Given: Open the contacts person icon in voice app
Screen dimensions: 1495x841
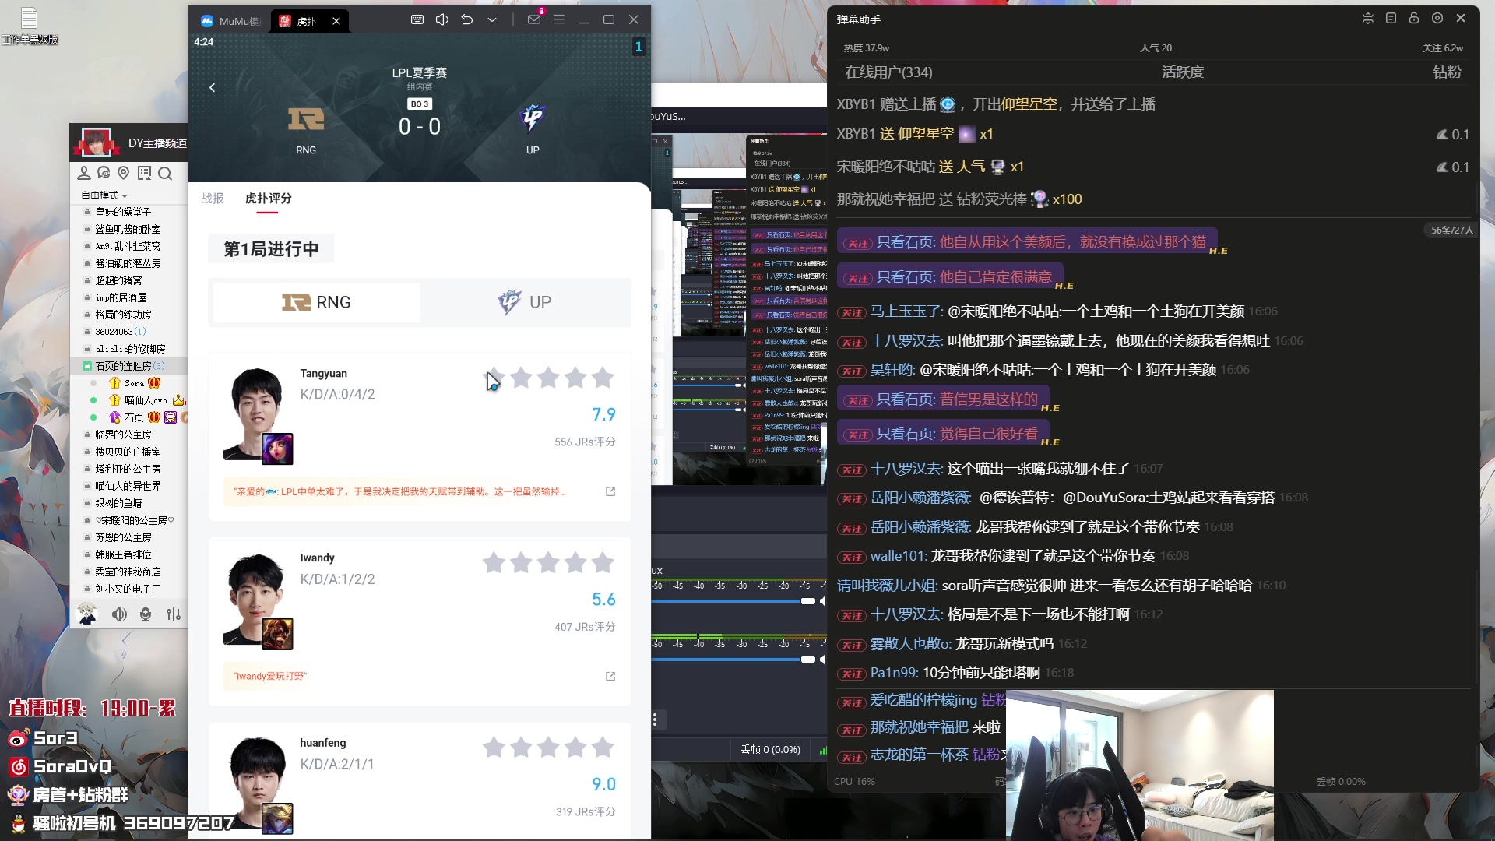Looking at the screenshot, I should point(84,173).
